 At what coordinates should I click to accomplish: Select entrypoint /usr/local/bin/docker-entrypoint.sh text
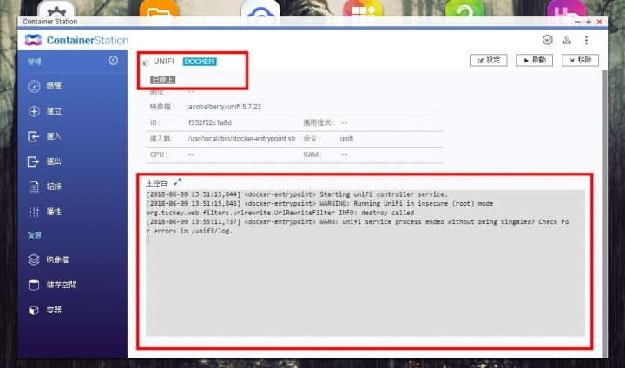tap(241, 139)
